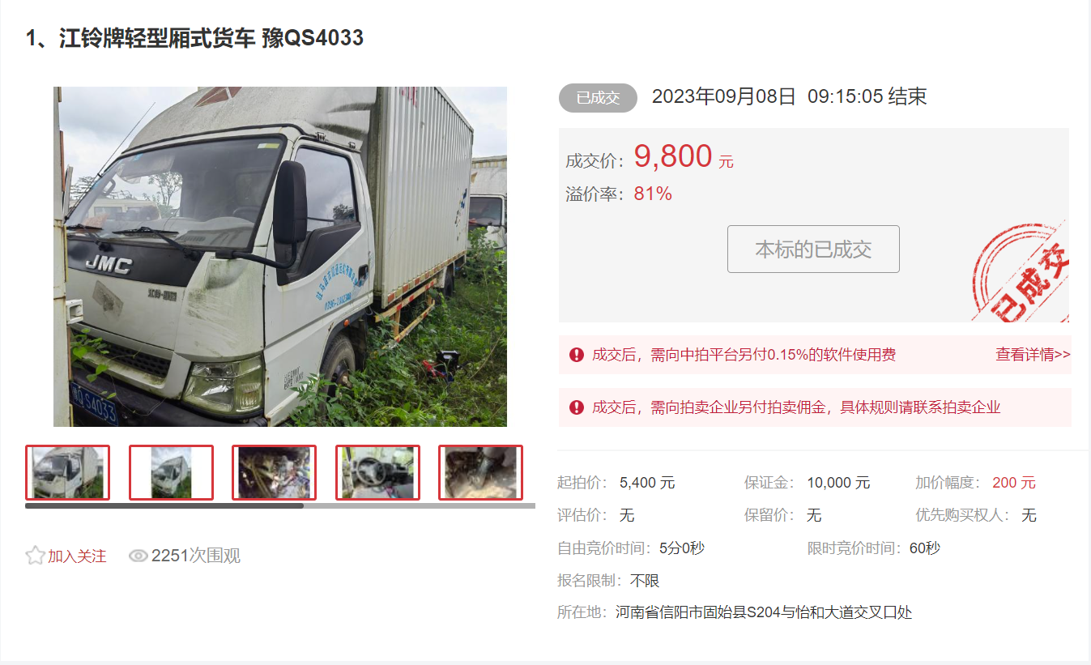Screen dimensions: 1091x665
Task: Click the warning icon for 拍卖佣金 notice
Action: [x=577, y=407]
